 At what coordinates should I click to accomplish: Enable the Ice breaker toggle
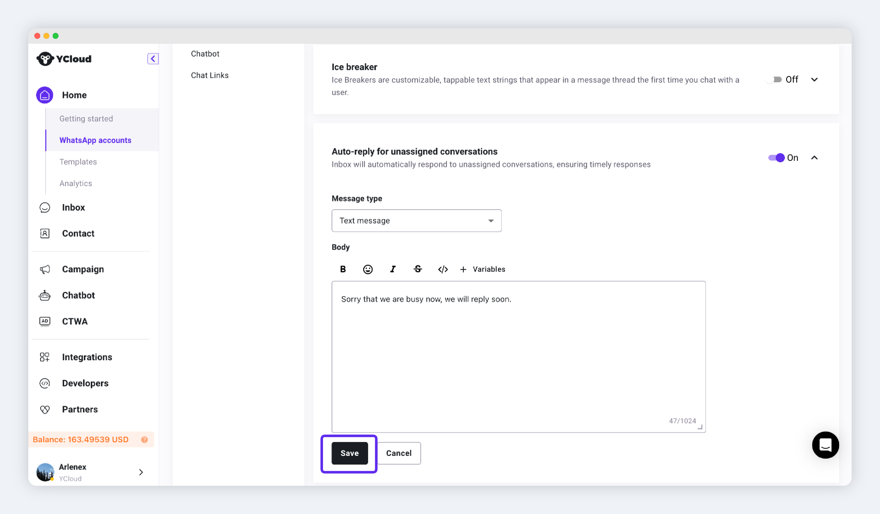[773, 80]
